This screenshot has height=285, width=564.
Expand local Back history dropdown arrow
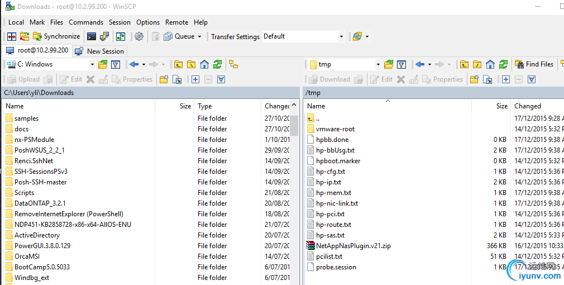(144, 65)
